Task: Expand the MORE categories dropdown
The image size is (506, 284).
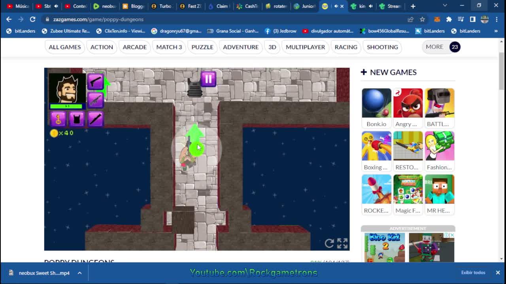Action: [442, 47]
